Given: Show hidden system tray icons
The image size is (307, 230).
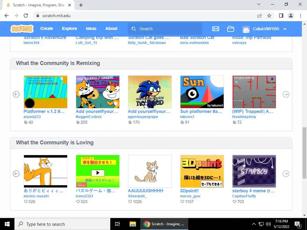Looking at the screenshot, I should pos(254,224).
